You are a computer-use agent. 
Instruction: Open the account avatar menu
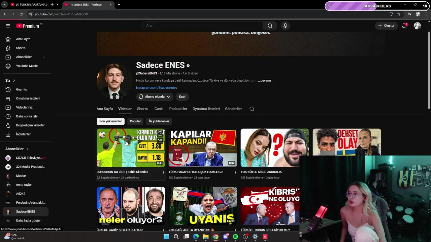(417, 26)
